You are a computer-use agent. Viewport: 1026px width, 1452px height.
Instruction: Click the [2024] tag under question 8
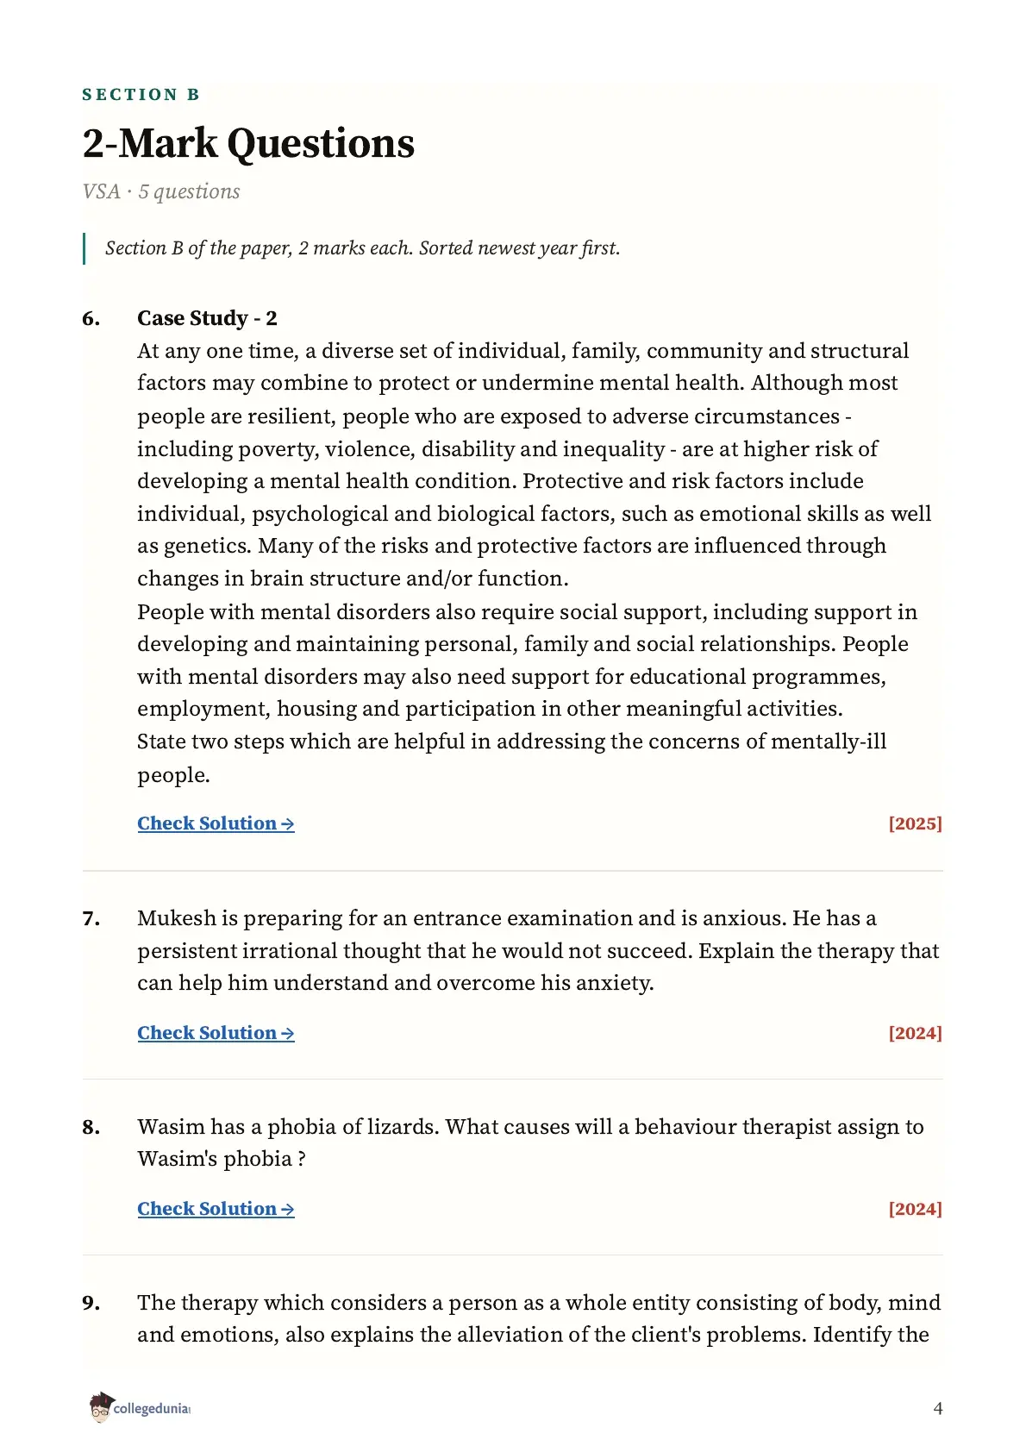(x=915, y=1209)
